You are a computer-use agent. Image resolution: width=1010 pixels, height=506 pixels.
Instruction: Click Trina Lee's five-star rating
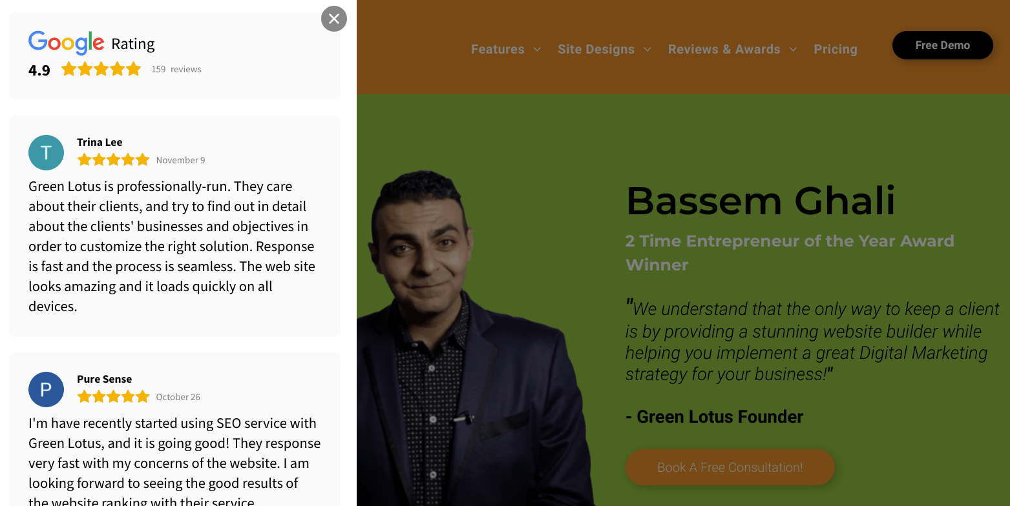pos(113,159)
